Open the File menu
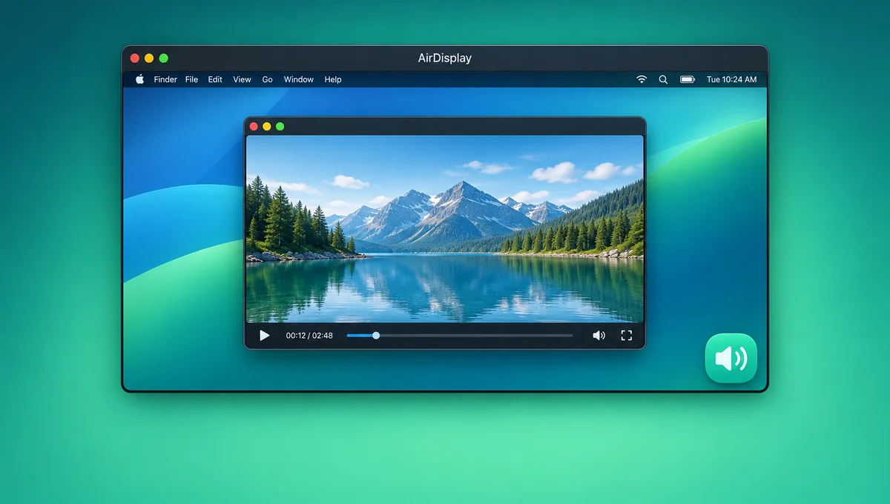The image size is (890, 504). click(x=191, y=79)
